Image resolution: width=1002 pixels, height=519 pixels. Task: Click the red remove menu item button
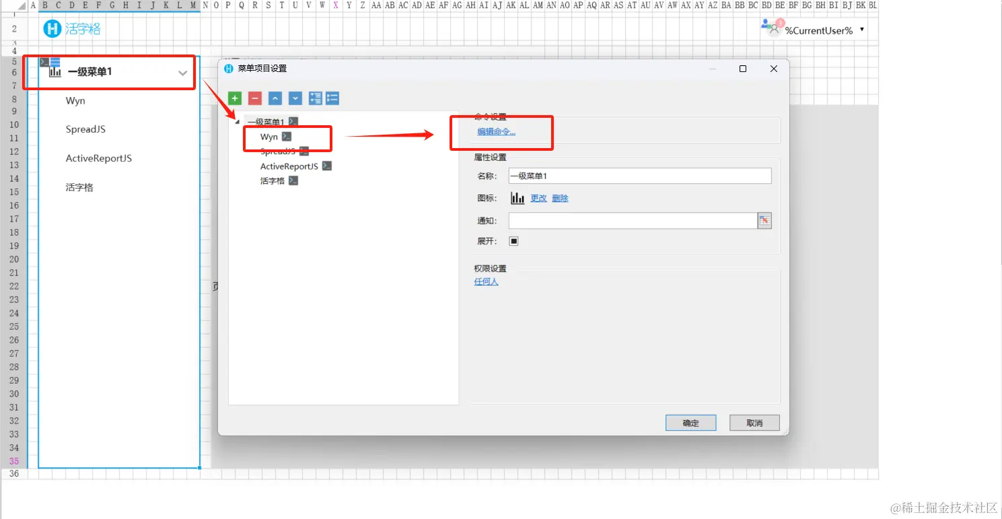[255, 98]
